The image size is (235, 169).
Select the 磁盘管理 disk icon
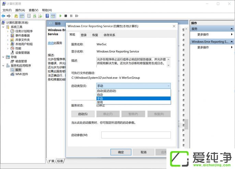[x=12, y=61]
